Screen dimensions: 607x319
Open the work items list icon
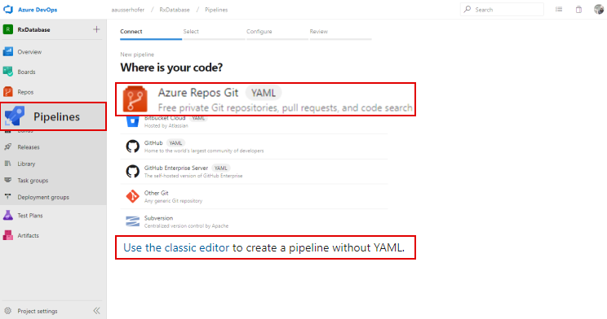pyautogui.click(x=559, y=9)
